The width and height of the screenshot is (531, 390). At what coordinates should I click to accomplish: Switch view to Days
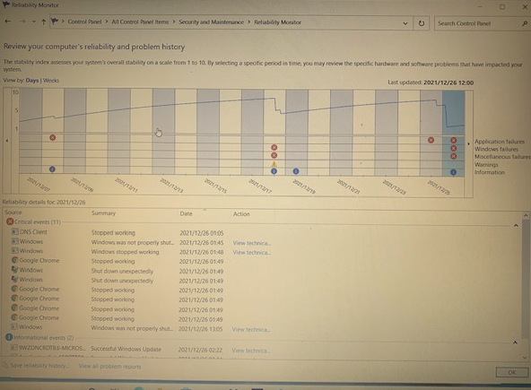pyautogui.click(x=32, y=80)
